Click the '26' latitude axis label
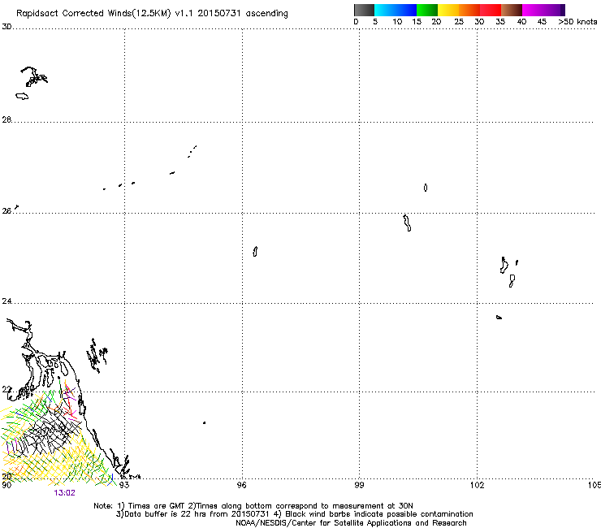Screen dimensions: 601x528 pyautogui.click(x=6, y=211)
